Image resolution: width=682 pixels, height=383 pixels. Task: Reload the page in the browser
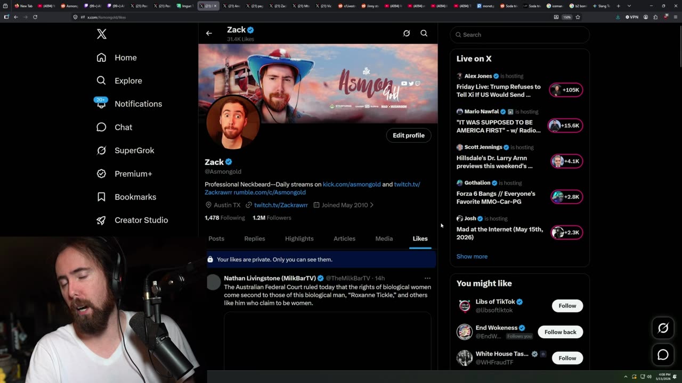click(x=35, y=17)
